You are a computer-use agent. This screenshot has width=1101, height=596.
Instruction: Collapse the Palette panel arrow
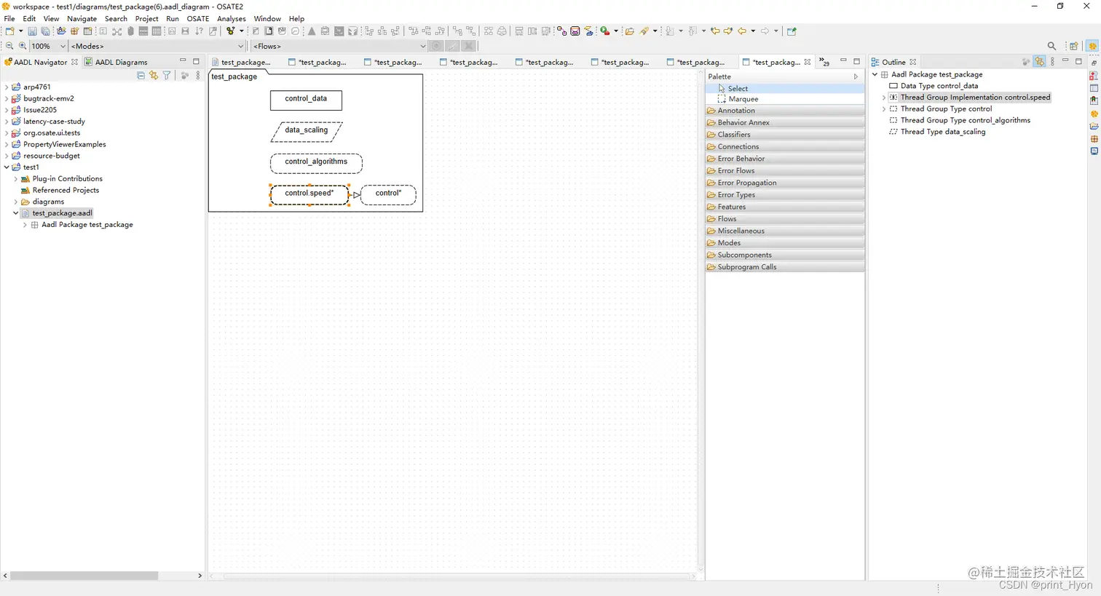point(856,76)
